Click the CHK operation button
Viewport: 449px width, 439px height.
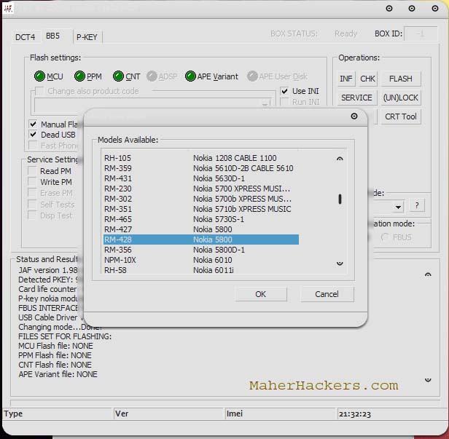click(367, 79)
